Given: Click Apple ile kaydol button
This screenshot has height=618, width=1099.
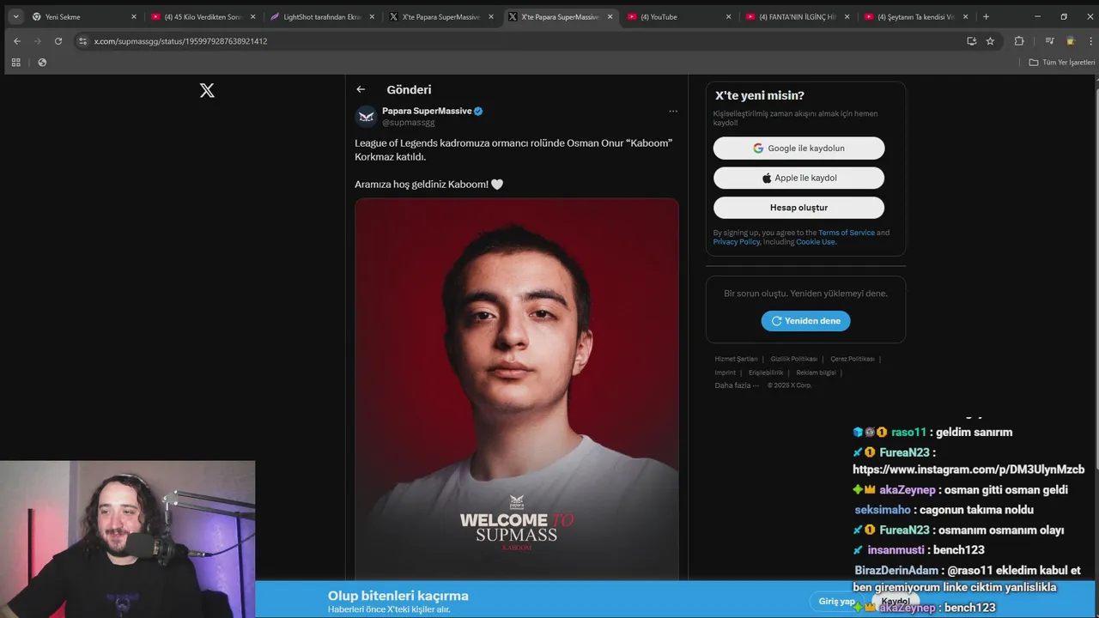Looking at the screenshot, I should (798, 178).
